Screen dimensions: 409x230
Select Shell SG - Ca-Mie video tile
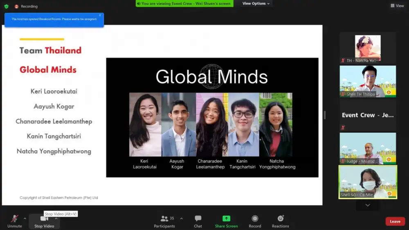click(x=368, y=182)
